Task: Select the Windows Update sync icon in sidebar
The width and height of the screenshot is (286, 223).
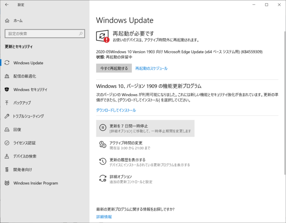Action: point(7,63)
